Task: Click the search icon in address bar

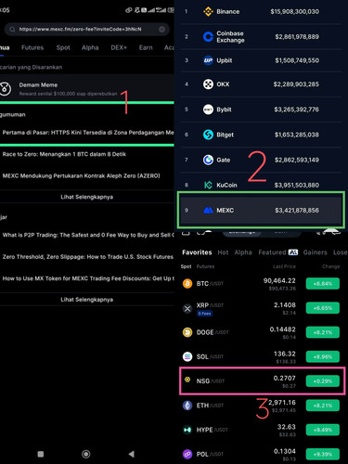Action: [x=12, y=30]
